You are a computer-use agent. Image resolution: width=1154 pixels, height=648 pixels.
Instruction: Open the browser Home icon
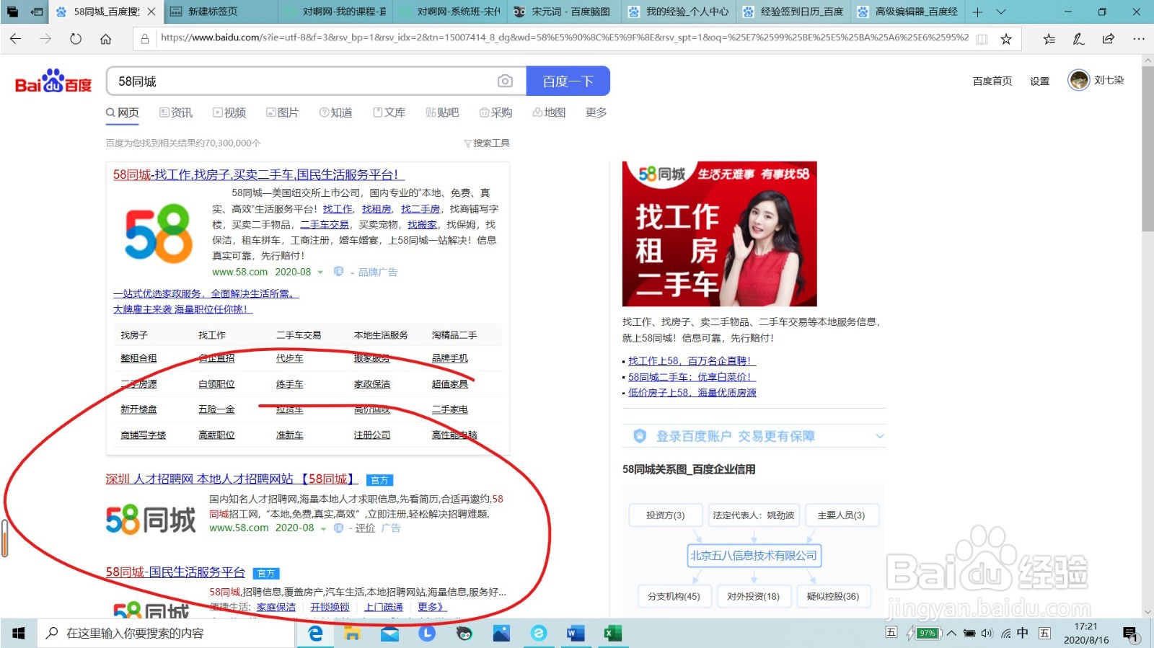[x=106, y=39]
